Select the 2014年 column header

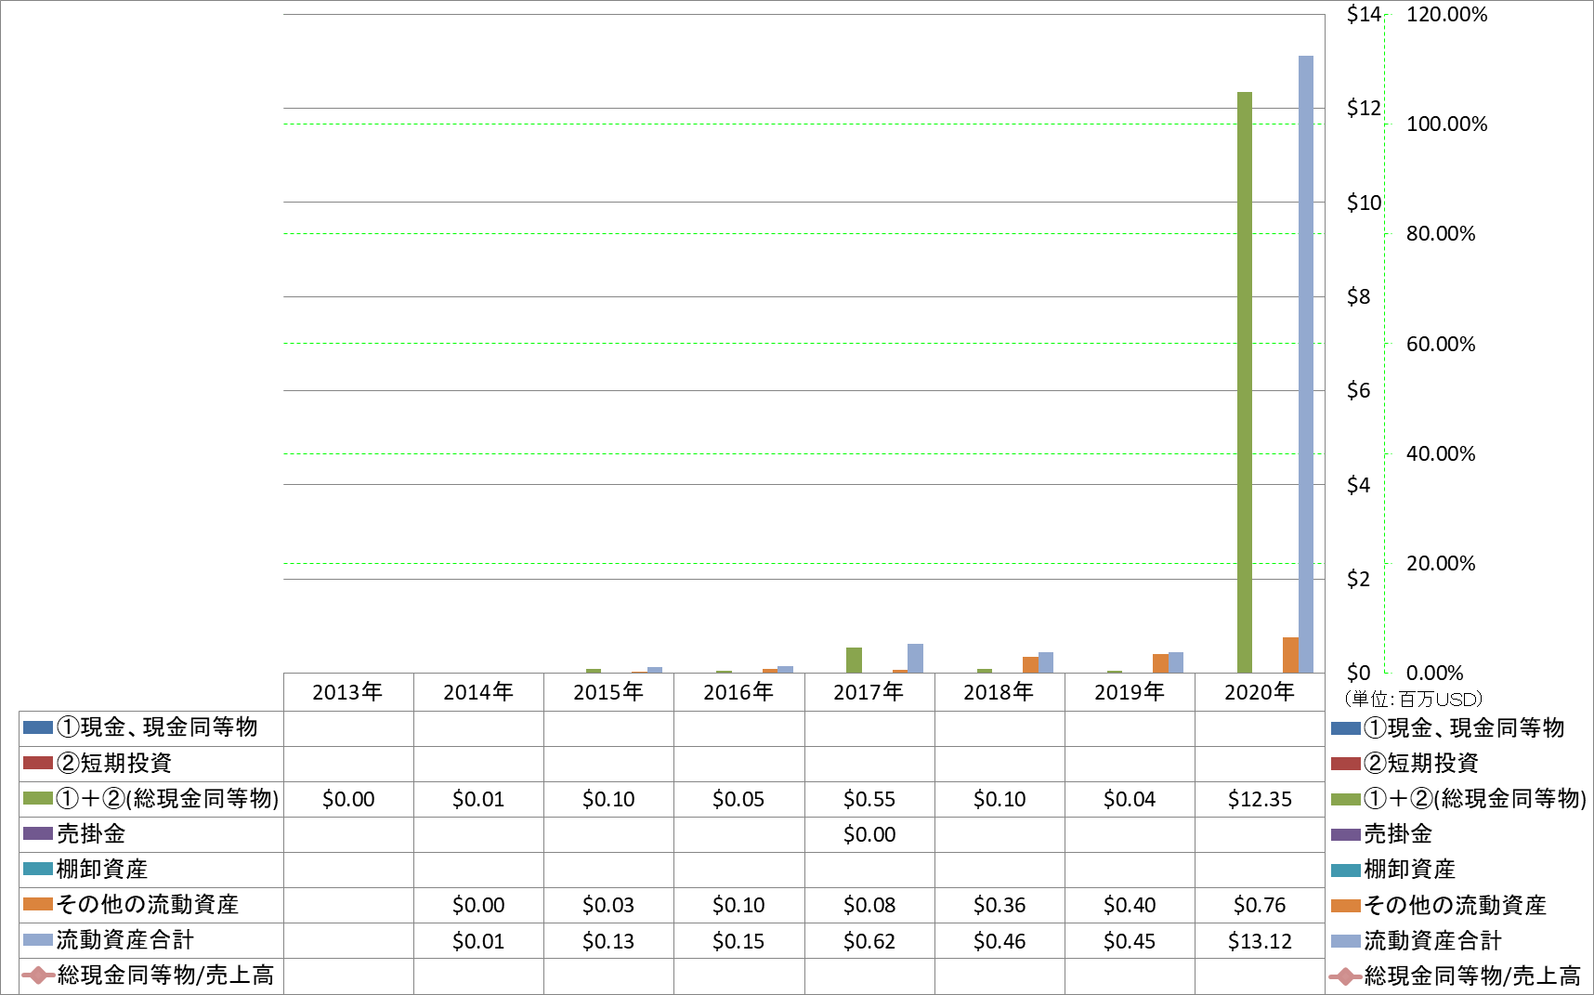pyautogui.click(x=478, y=692)
